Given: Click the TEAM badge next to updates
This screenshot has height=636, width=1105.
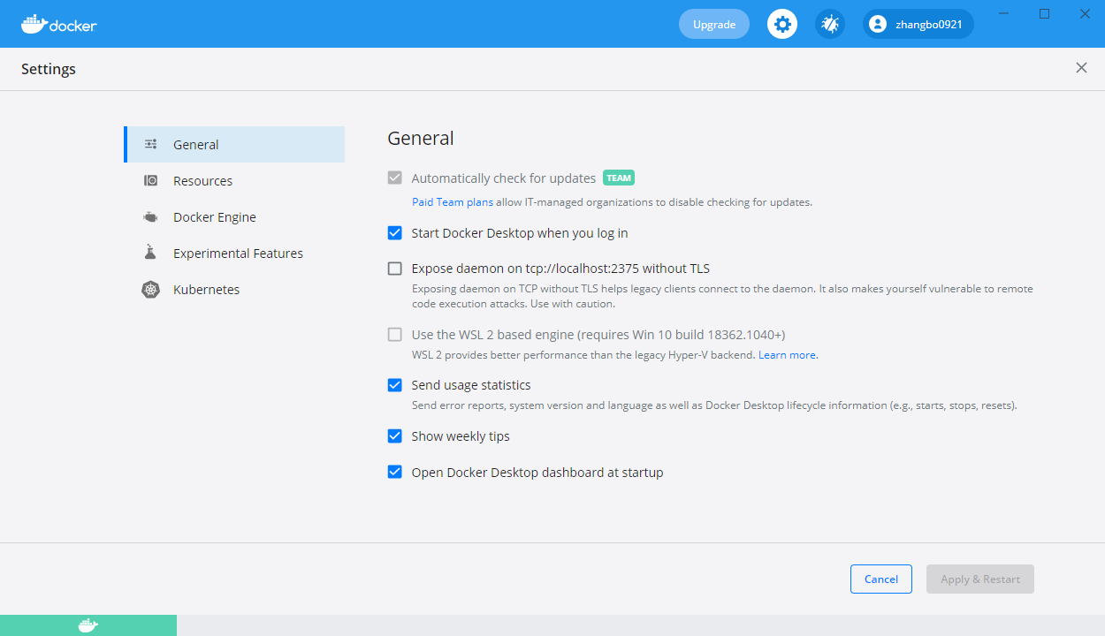Looking at the screenshot, I should (x=619, y=178).
